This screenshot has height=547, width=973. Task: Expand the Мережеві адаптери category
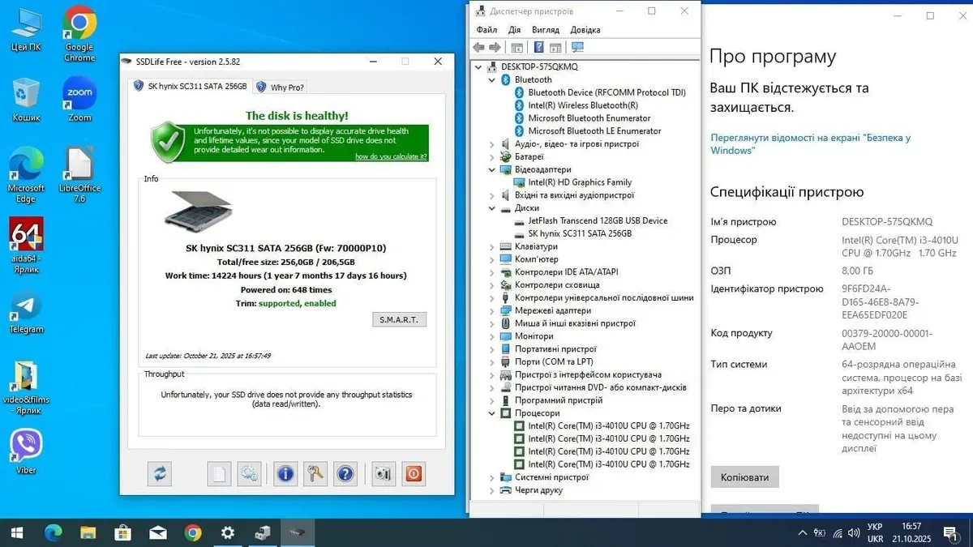[x=492, y=310]
